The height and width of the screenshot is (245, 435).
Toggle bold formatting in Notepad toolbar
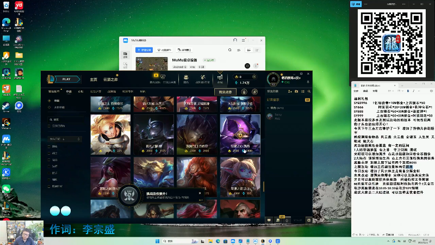pos(408,91)
